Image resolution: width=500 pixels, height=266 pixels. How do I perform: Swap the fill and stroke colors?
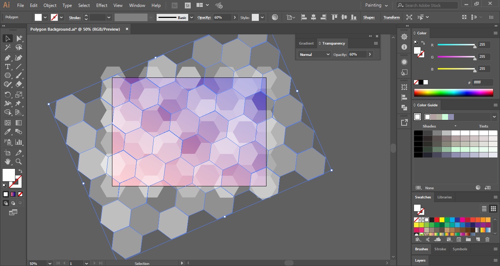point(19,170)
